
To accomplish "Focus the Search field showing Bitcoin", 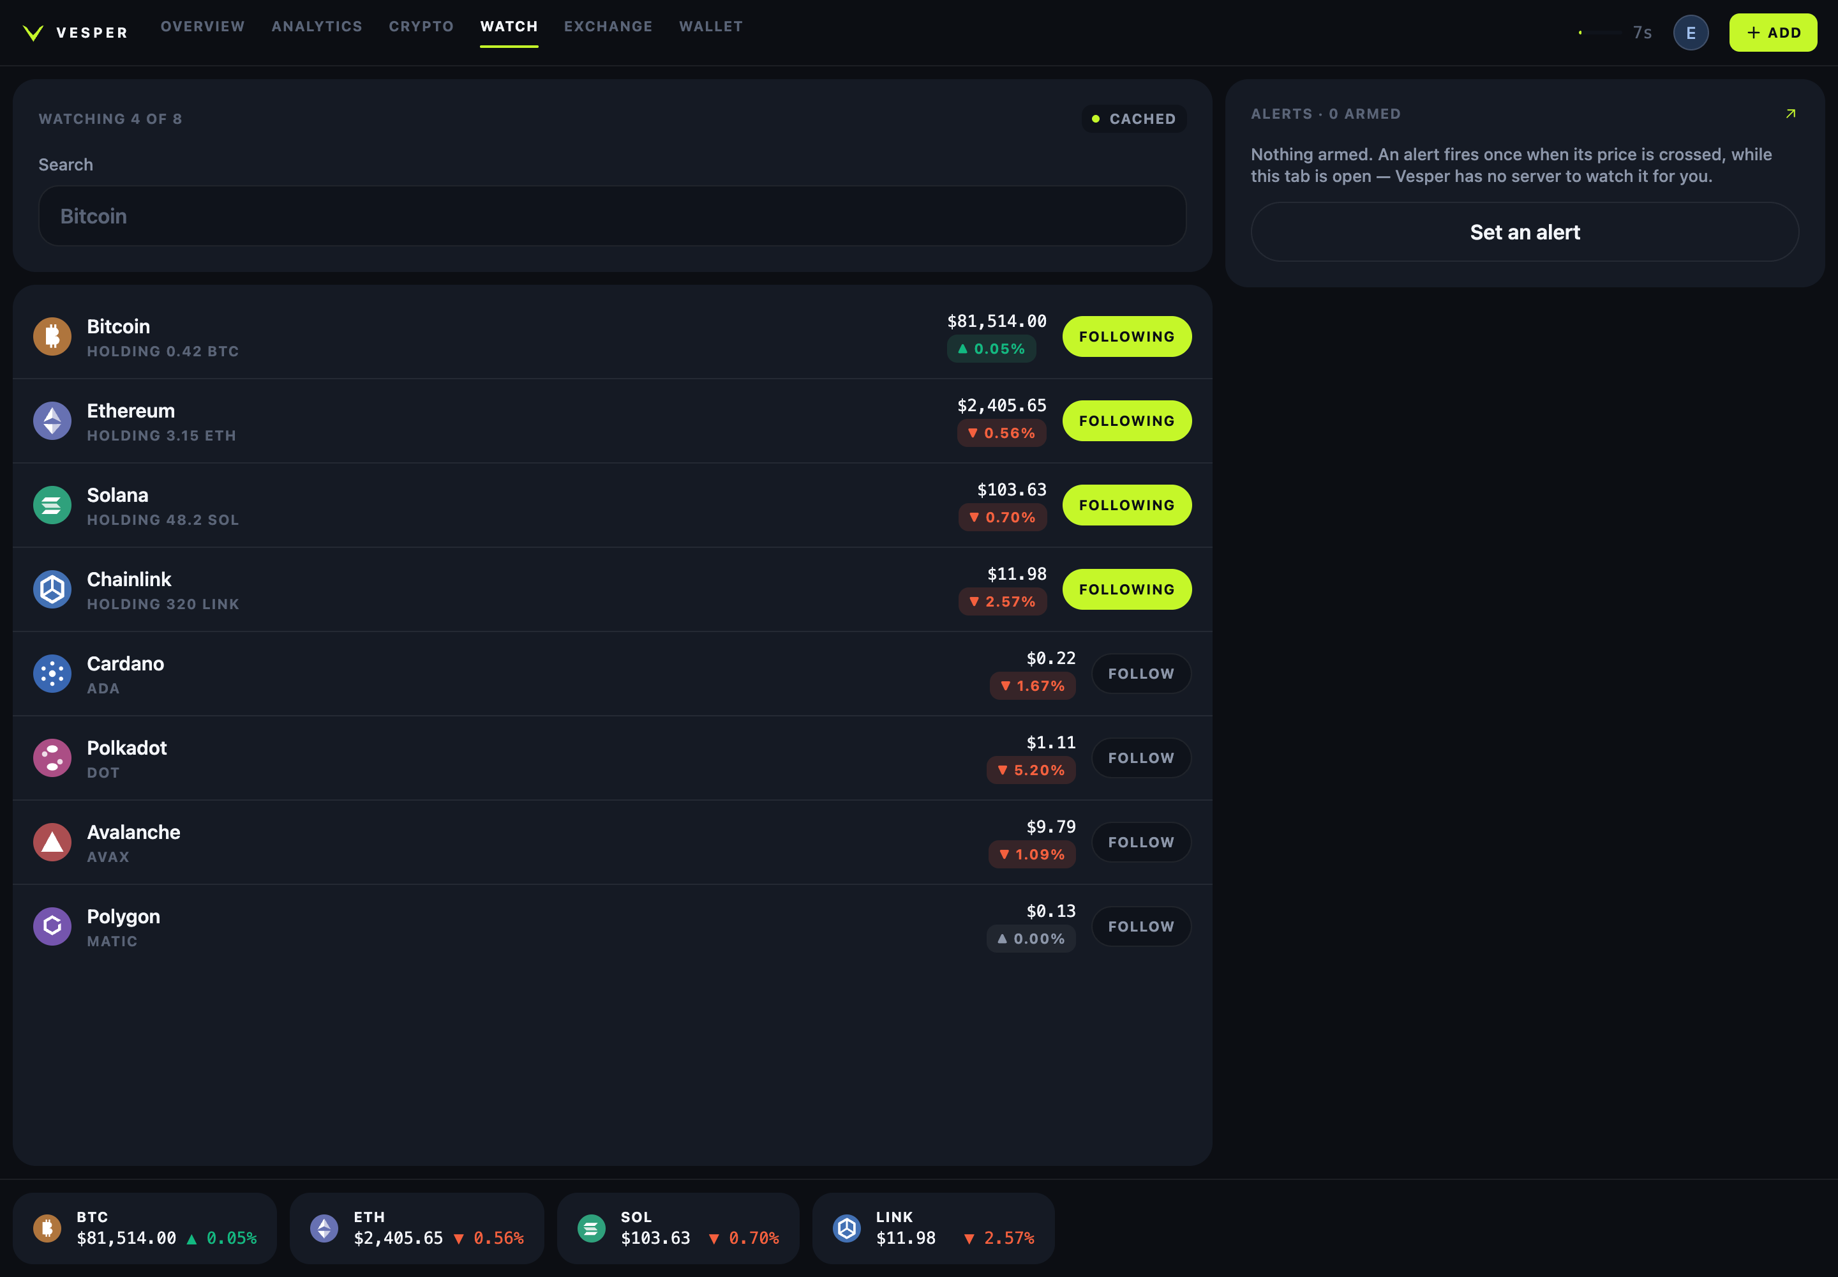I will 612,216.
